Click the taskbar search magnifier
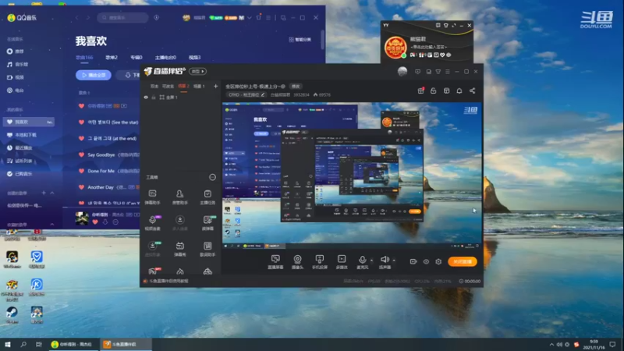Viewport: 624px width, 351px height. (23, 344)
